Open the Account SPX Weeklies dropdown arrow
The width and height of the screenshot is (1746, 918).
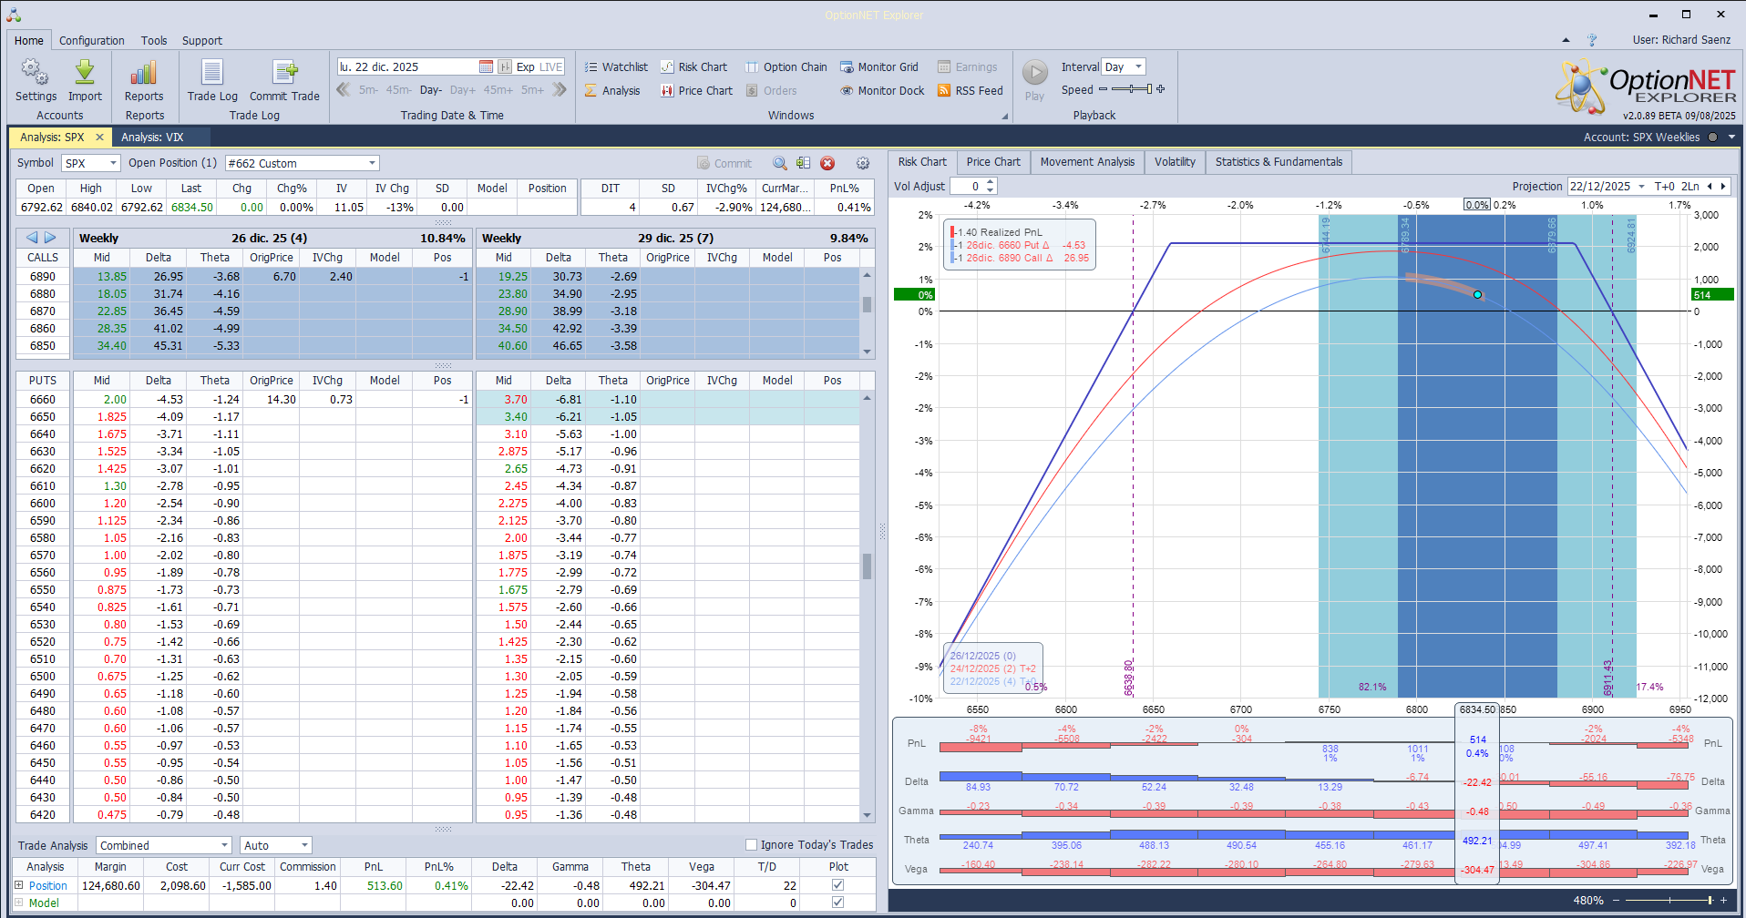1731,138
